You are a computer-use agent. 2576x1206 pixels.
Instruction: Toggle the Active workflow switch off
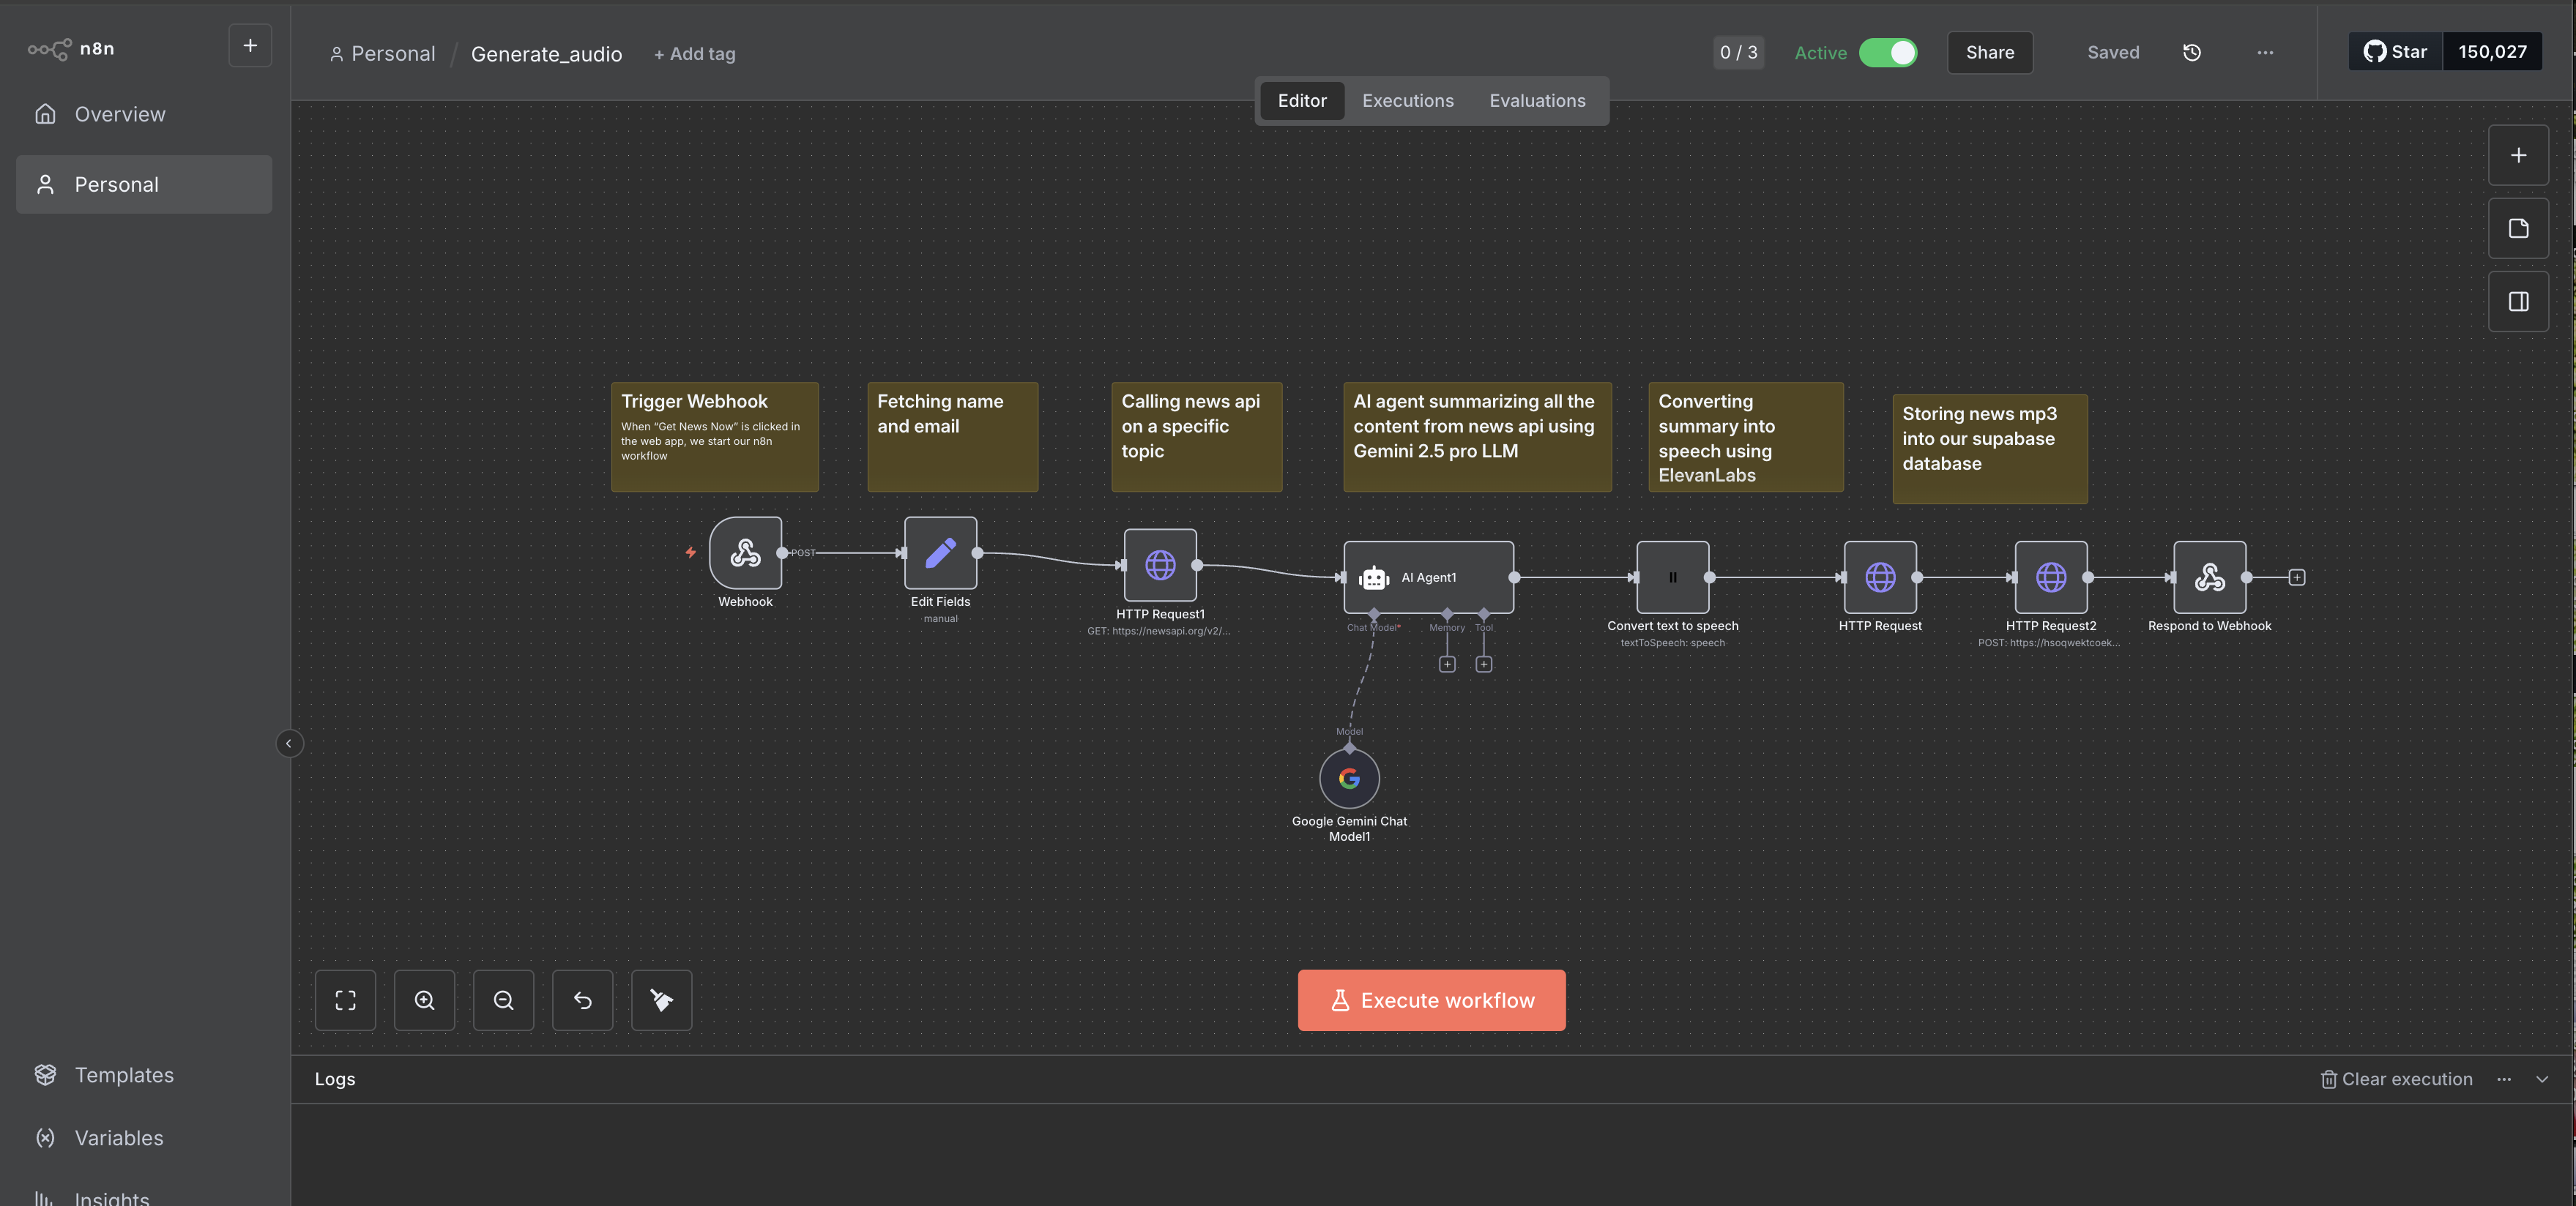[x=1888, y=53]
